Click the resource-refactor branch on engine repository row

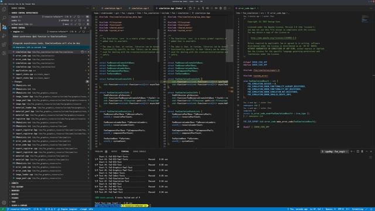(x=57, y=32)
